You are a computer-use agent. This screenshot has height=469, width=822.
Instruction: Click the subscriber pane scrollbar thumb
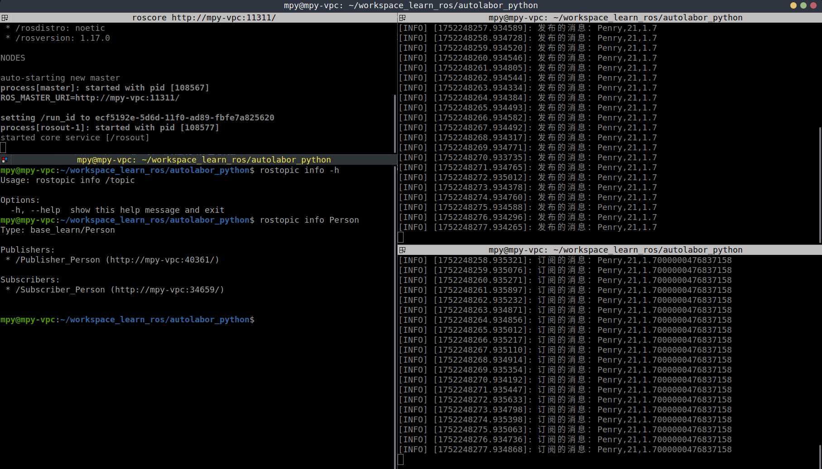click(x=820, y=455)
